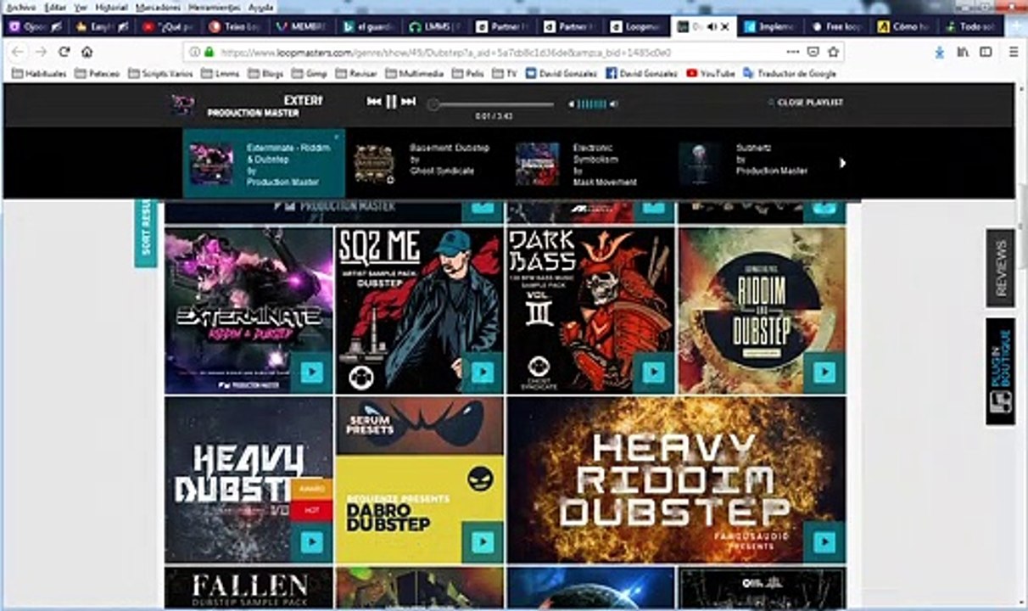Open the Editar menu

(x=55, y=6)
